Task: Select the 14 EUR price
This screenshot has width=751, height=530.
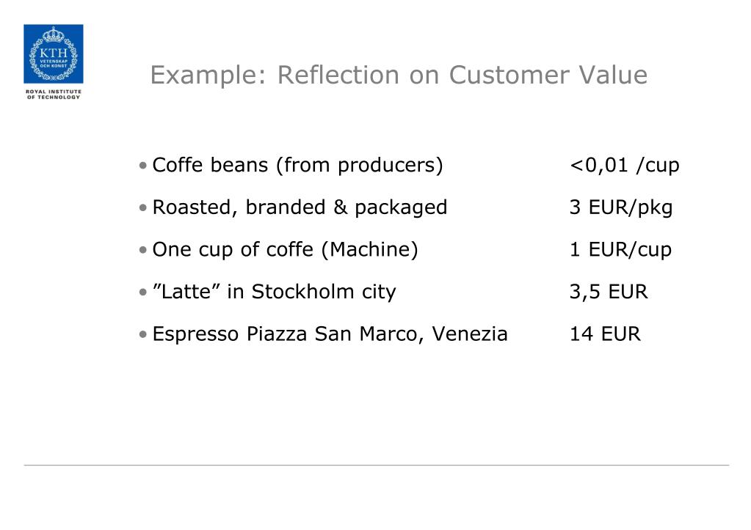Action: click(x=604, y=334)
